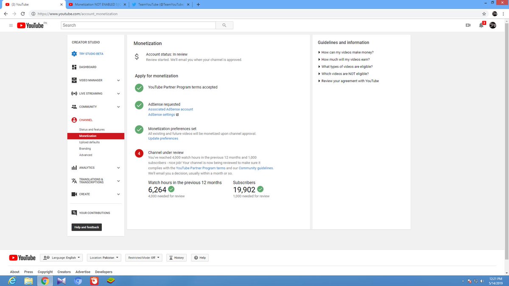Switch to the TeamYouTube Twitter tab
The image size is (509, 286).
point(160,5)
